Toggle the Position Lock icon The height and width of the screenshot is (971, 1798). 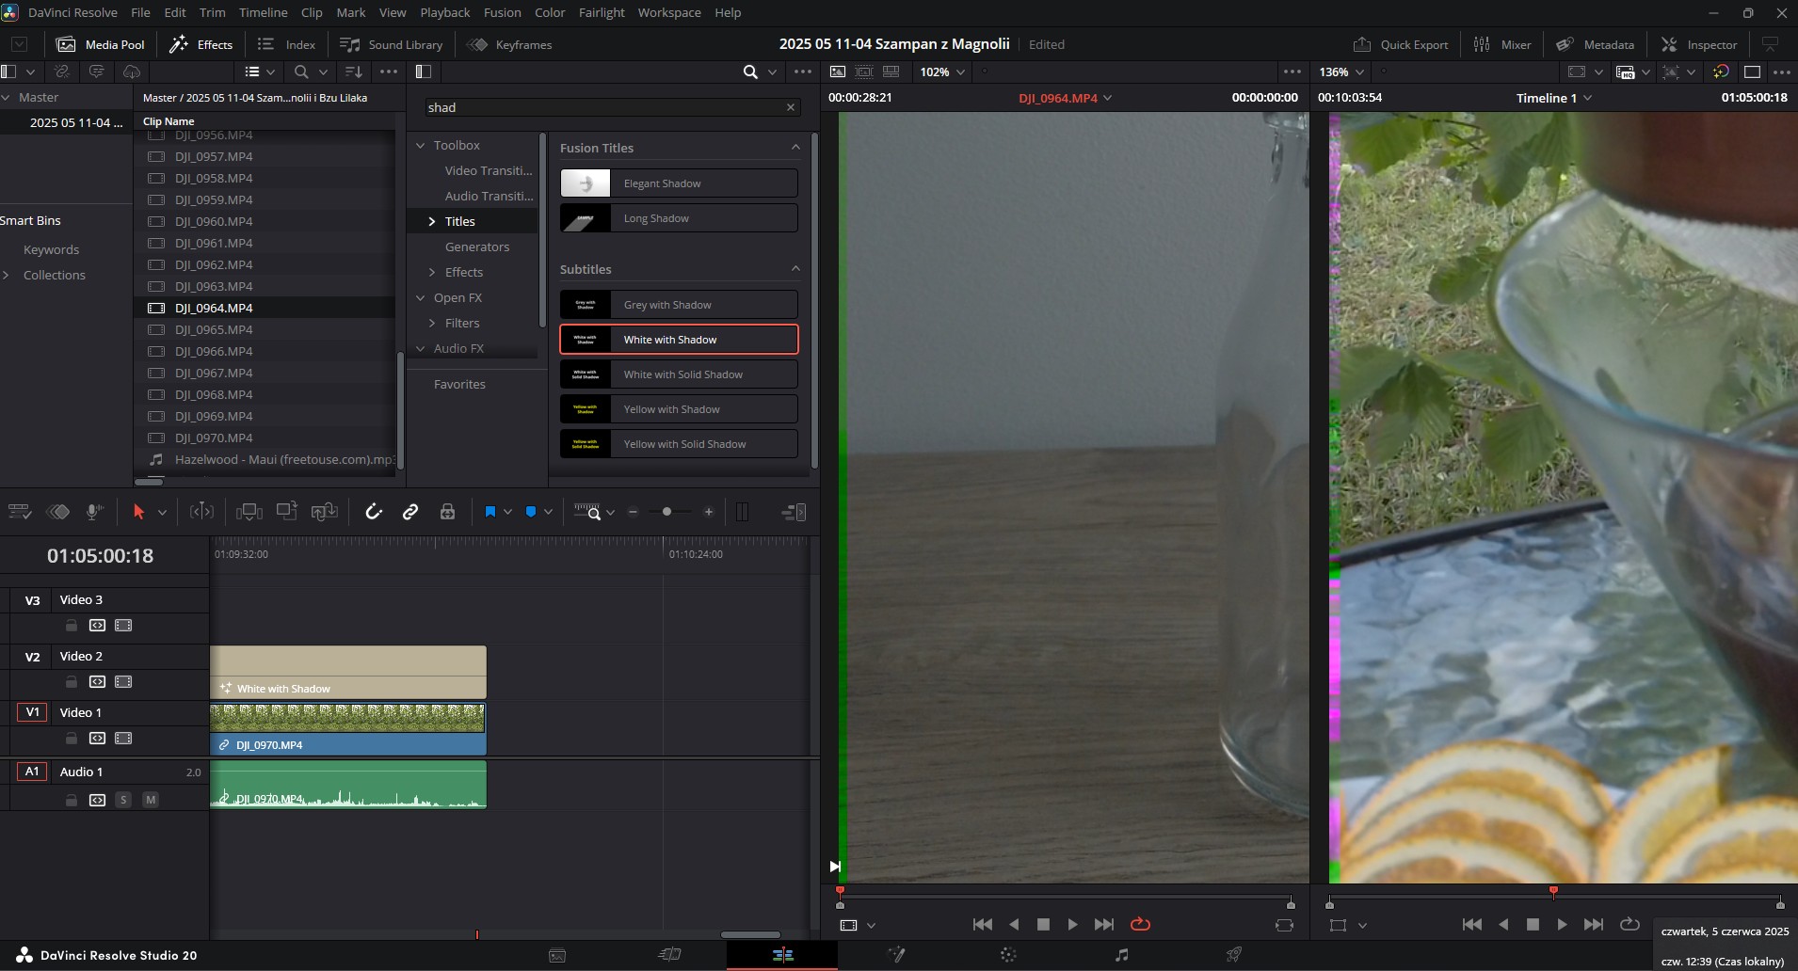pyautogui.click(x=447, y=512)
